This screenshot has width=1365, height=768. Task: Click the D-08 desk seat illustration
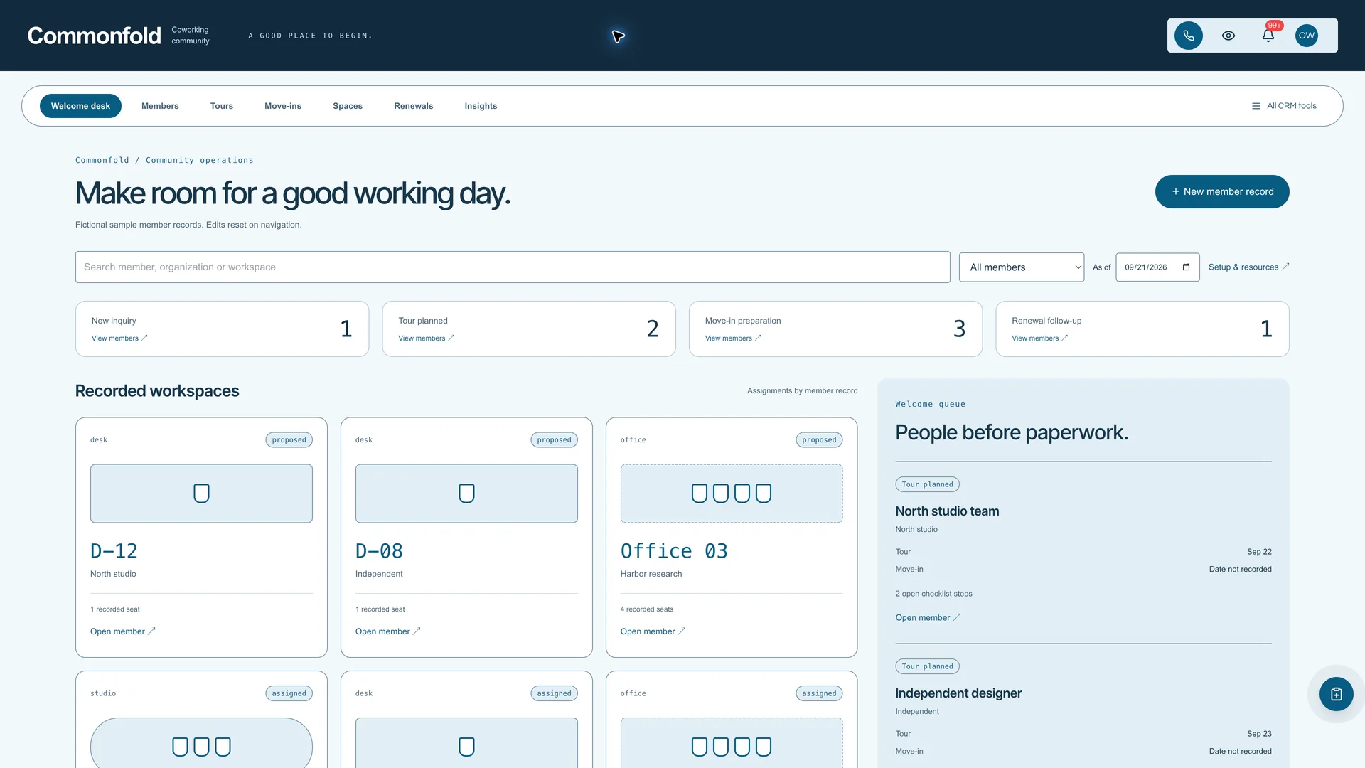point(466,494)
